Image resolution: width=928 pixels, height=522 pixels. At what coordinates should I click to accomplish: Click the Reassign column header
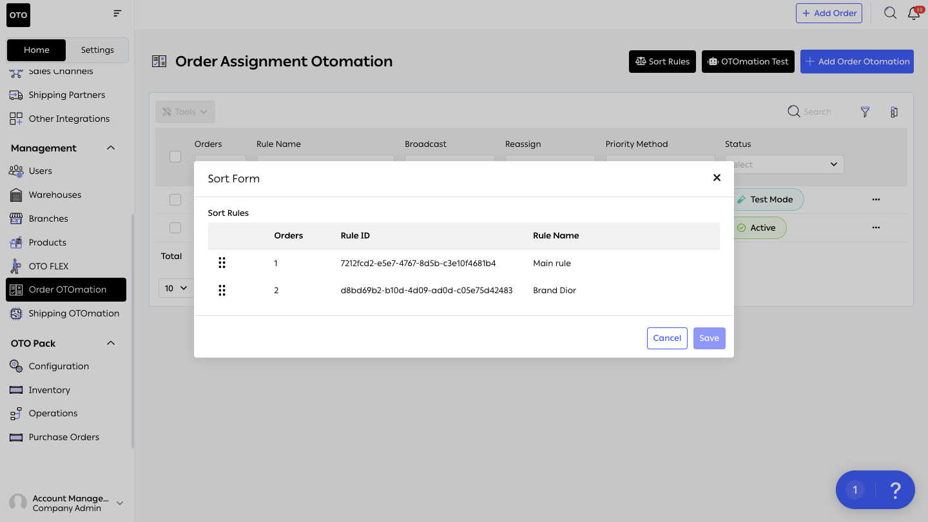[x=523, y=144]
